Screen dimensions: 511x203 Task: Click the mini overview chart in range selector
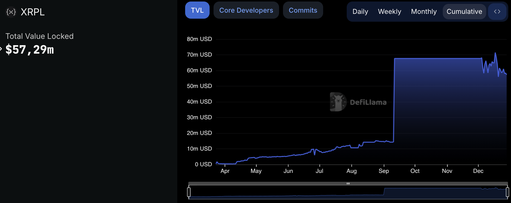348,192
